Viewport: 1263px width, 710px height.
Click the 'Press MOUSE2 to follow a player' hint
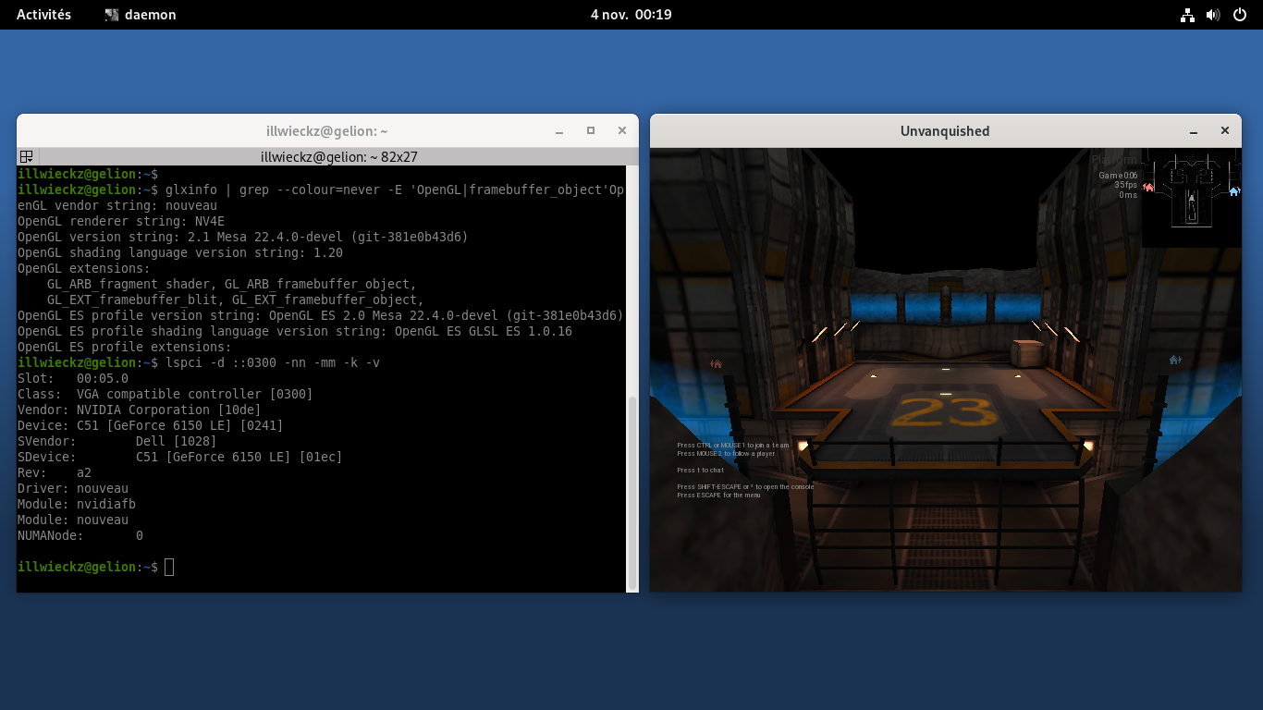tap(726, 454)
